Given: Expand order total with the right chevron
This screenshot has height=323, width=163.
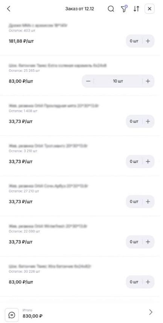Looking at the screenshot, I should [x=151, y=312].
